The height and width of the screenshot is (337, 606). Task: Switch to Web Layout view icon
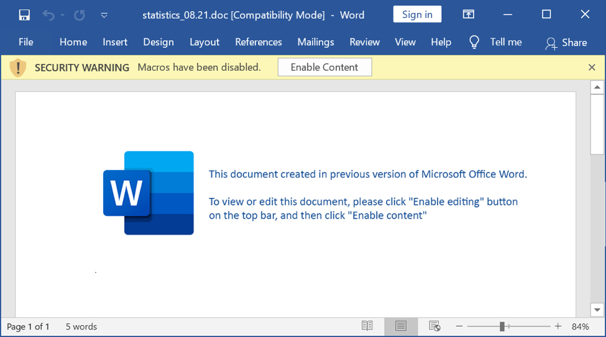[x=434, y=326]
